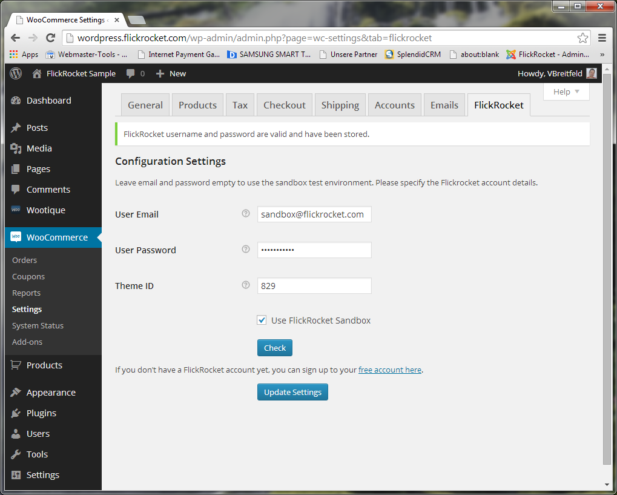Click into the Theme ID input field

click(314, 285)
